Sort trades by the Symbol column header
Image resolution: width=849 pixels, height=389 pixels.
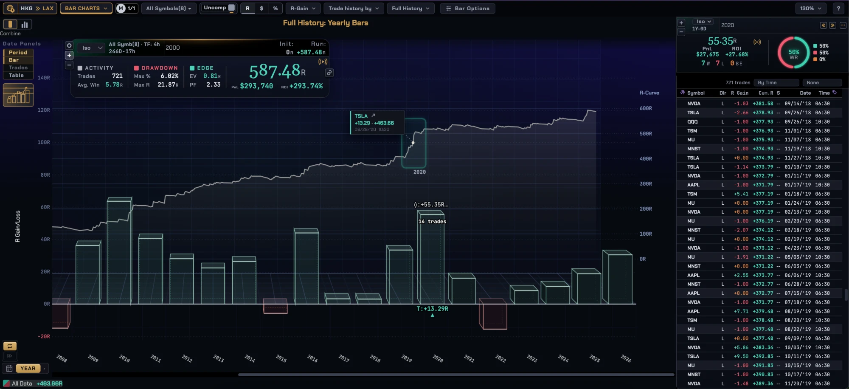696,93
